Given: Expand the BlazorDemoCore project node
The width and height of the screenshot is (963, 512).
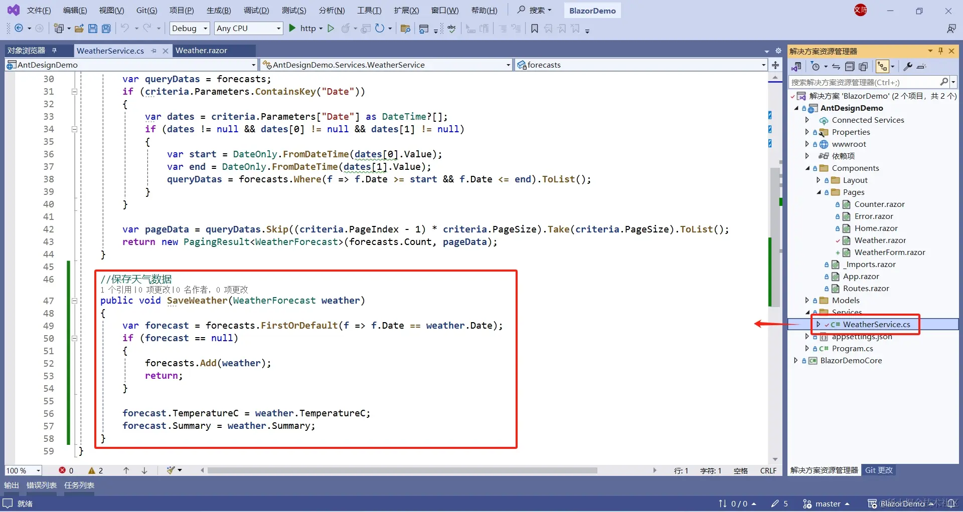Looking at the screenshot, I should tap(796, 361).
